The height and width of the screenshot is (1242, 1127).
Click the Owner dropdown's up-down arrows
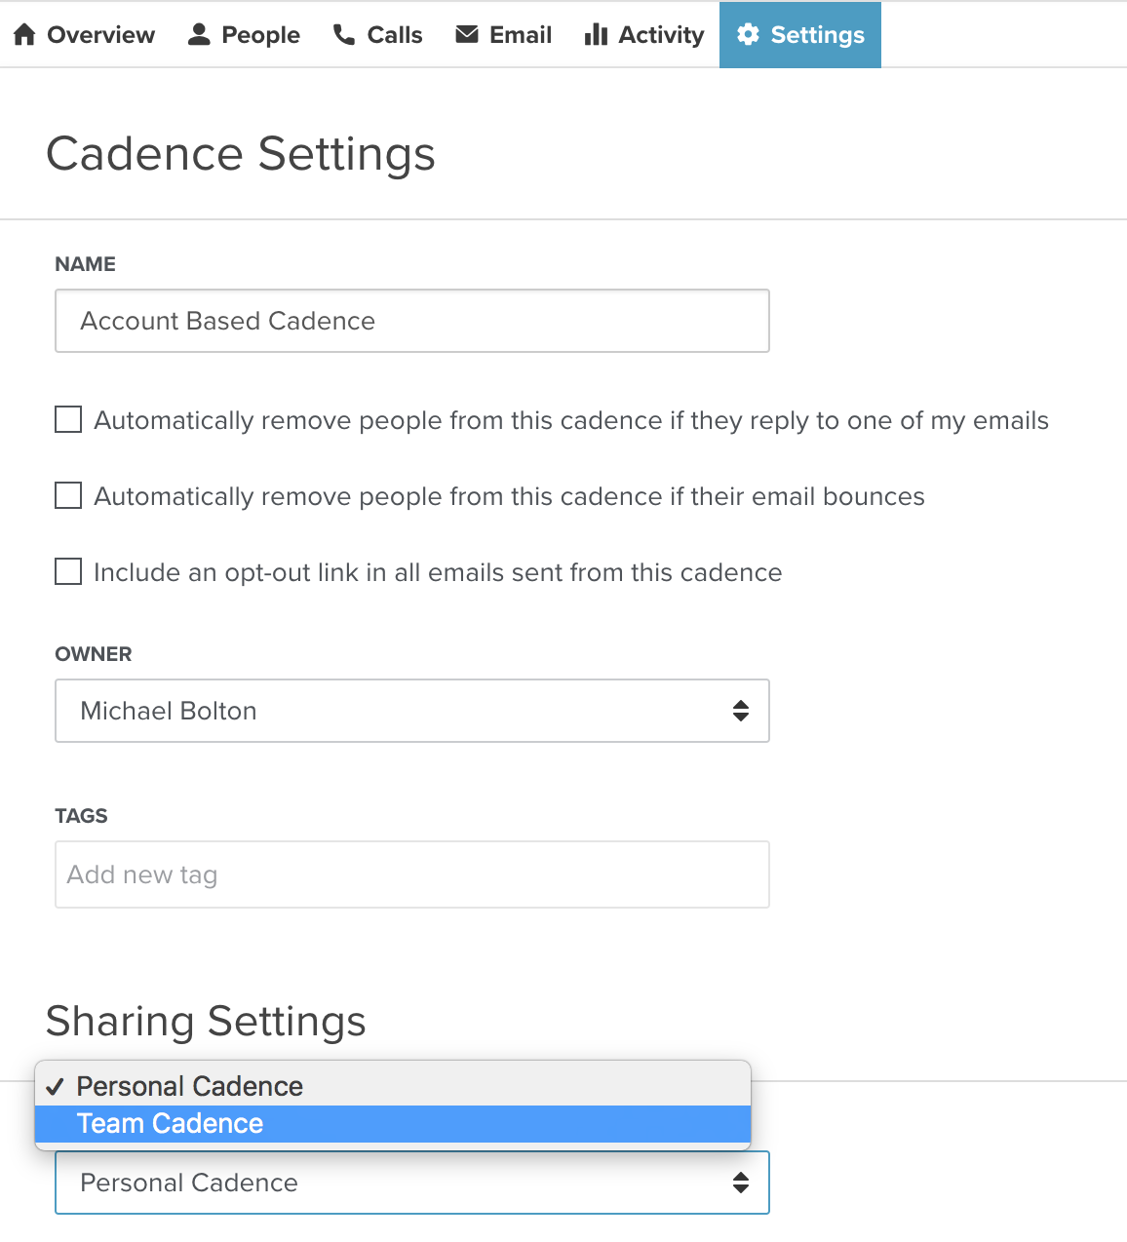(742, 711)
